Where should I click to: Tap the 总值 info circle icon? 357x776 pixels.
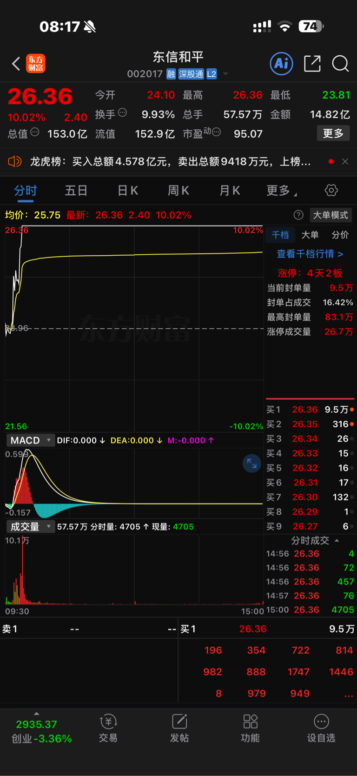coord(35,132)
